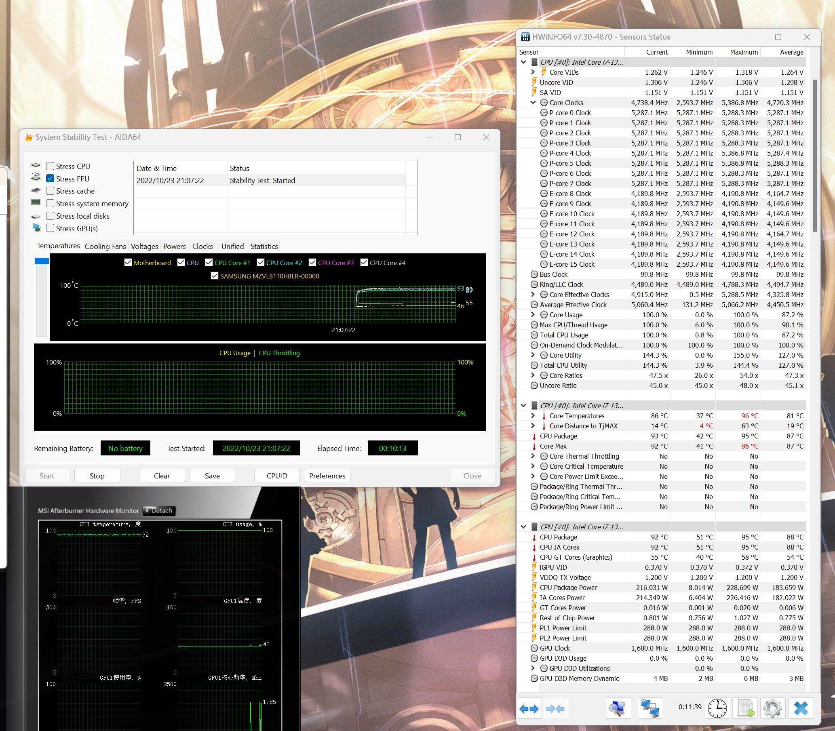Click the HWiNFO64 close/stop icon bottom right
This screenshot has width=835, height=731.
(x=801, y=708)
